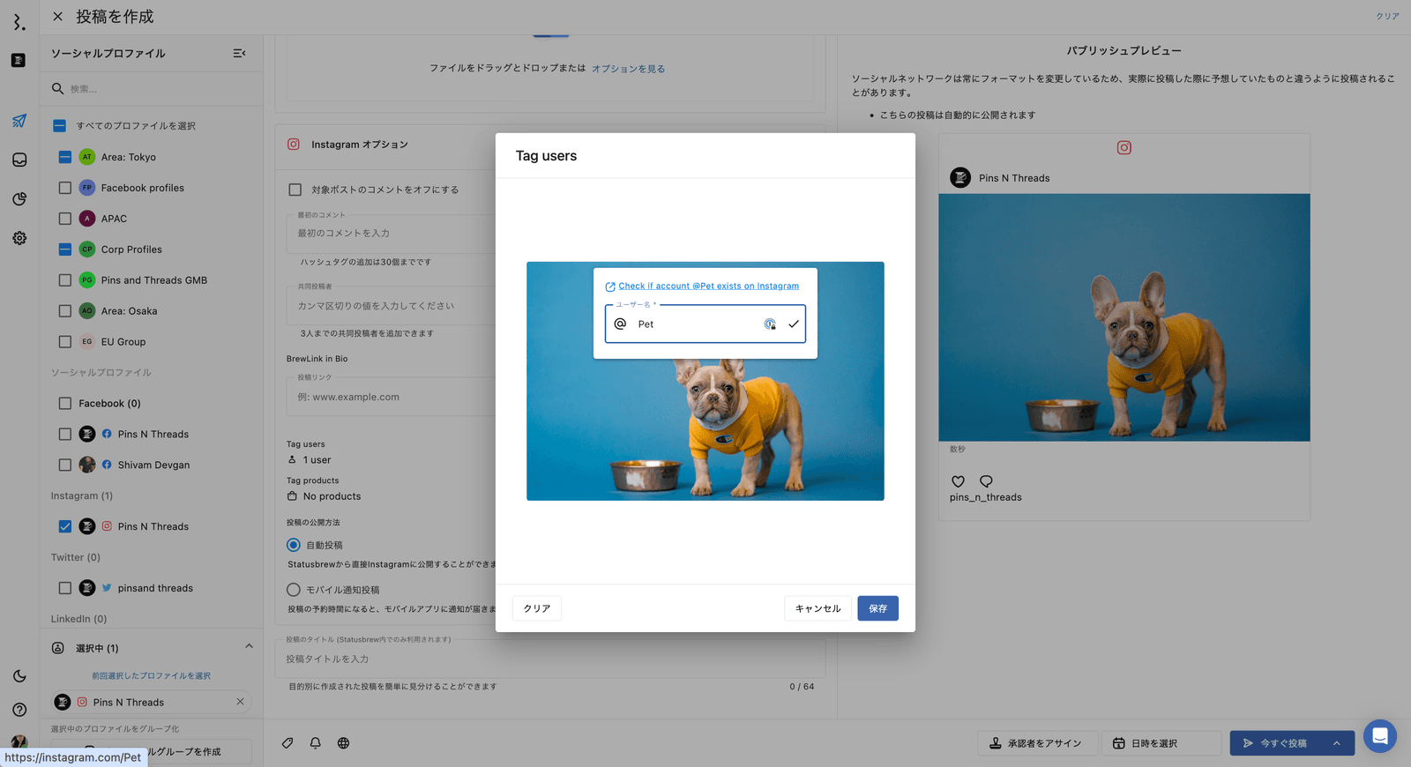Viewport: 1411px width, 767px height.
Task: Toggle dark mode moon icon
Action: pyautogui.click(x=19, y=676)
